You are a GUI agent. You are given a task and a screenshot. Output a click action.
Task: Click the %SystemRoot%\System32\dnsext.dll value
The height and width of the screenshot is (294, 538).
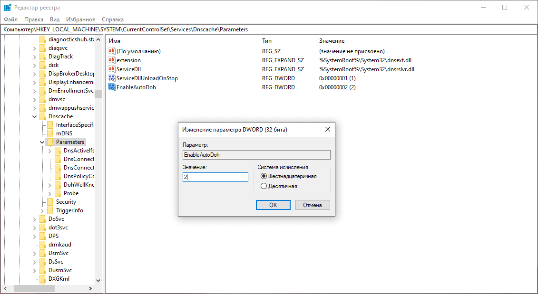tap(365, 60)
